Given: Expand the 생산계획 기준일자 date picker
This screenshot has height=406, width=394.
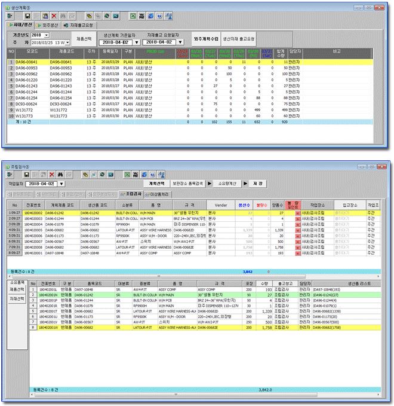Looking at the screenshot, I should point(136,42).
